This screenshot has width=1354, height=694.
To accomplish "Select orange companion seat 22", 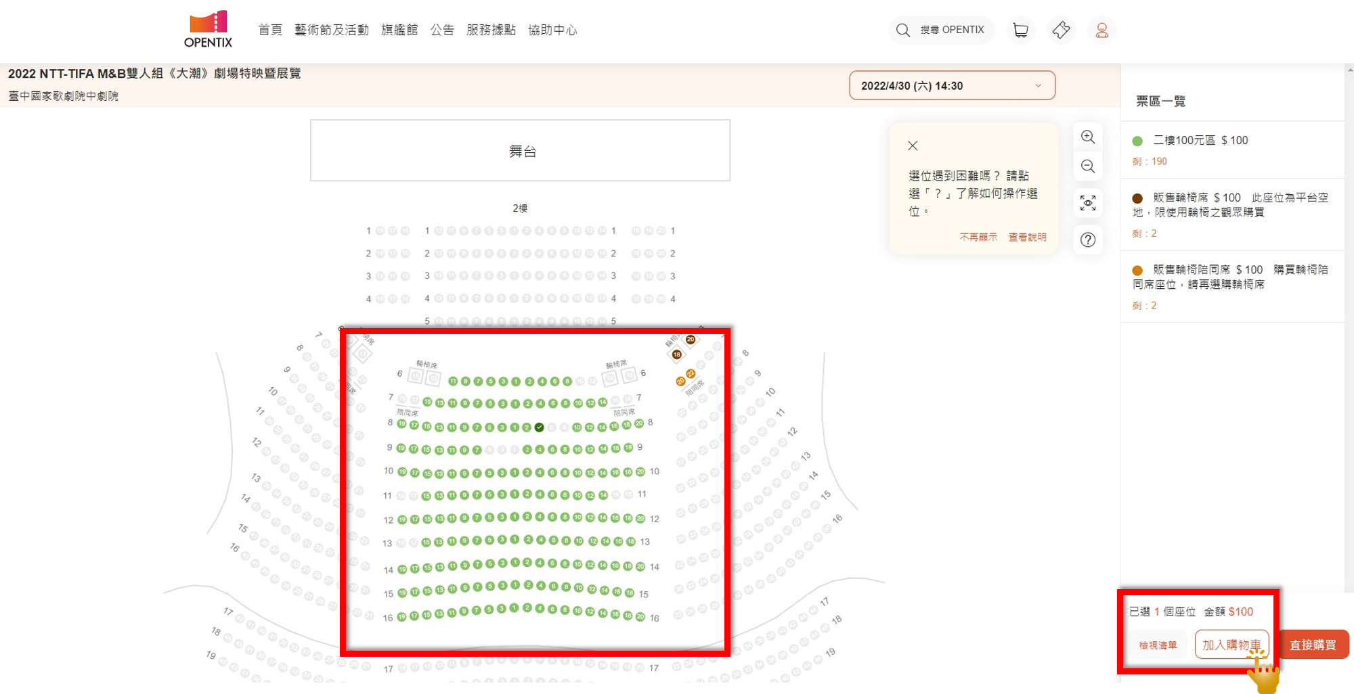I will (x=691, y=373).
